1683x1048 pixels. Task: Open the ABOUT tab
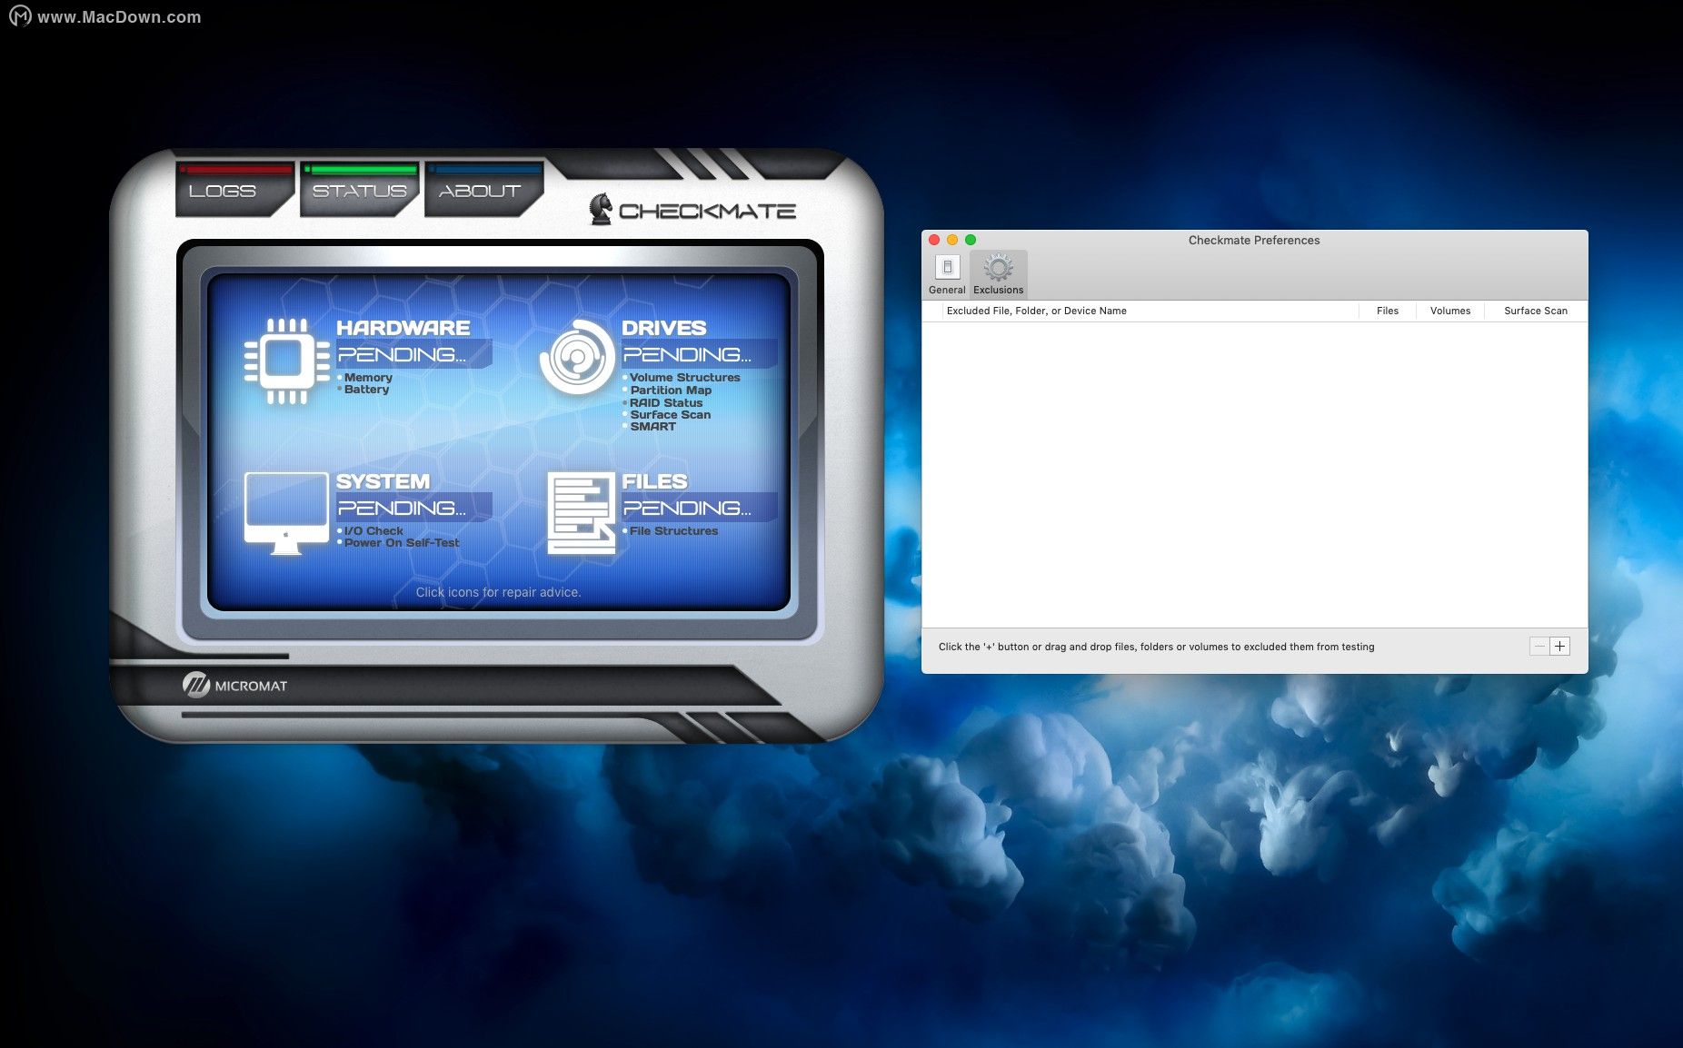(480, 191)
